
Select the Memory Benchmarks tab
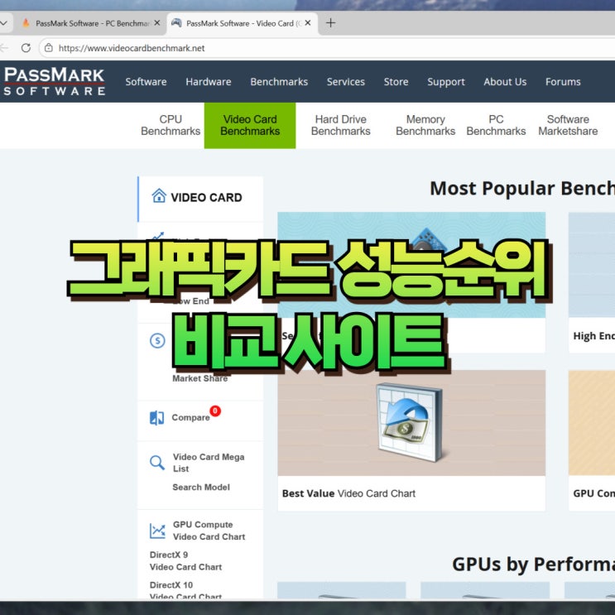pos(425,125)
